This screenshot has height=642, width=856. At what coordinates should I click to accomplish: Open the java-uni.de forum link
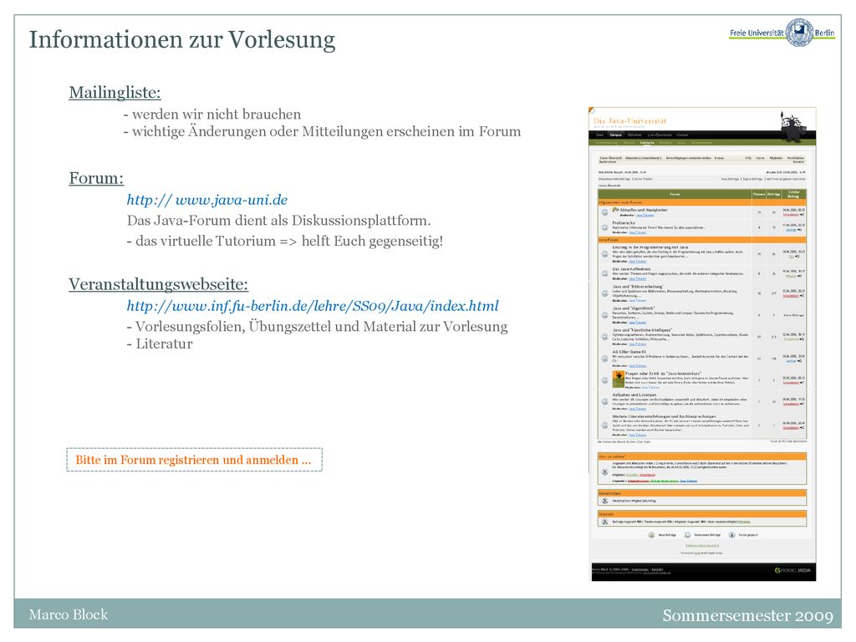(207, 200)
